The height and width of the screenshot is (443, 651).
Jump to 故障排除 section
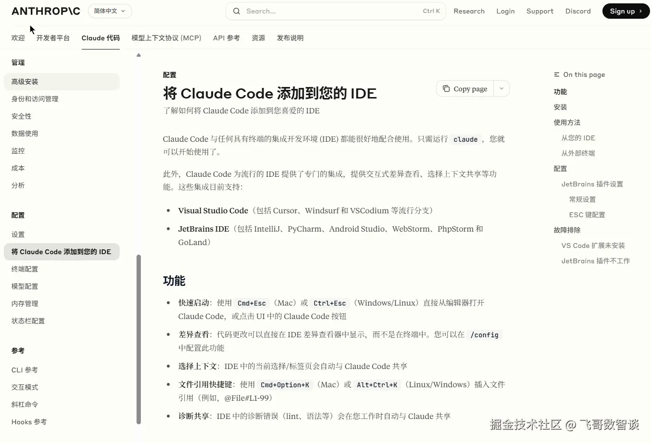(x=567, y=230)
